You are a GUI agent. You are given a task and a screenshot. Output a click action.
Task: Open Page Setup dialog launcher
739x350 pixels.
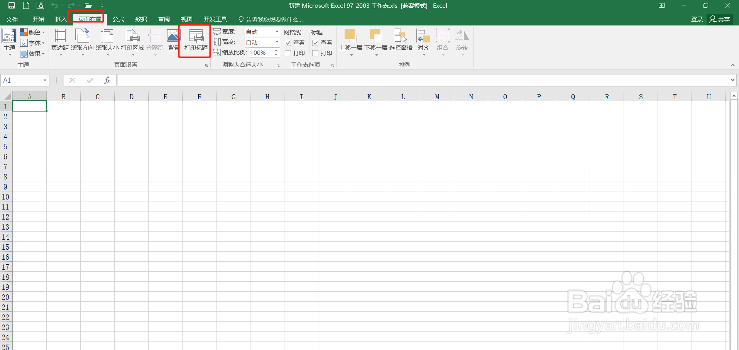(x=206, y=66)
